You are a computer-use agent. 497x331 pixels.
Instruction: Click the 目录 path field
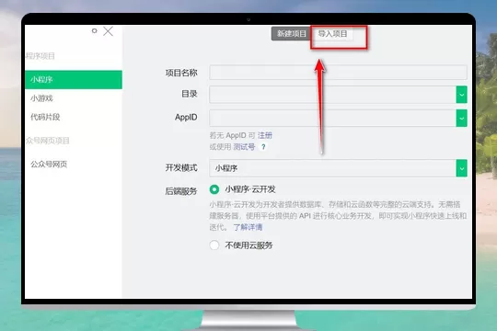pyautogui.click(x=332, y=95)
